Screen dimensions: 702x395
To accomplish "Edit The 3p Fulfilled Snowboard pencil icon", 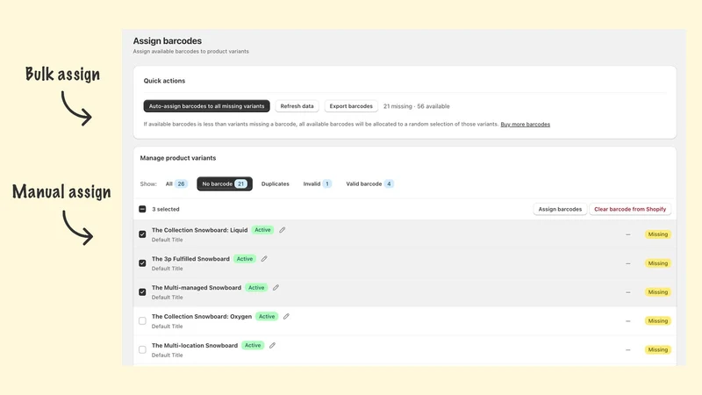I will pyautogui.click(x=264, y=259).
